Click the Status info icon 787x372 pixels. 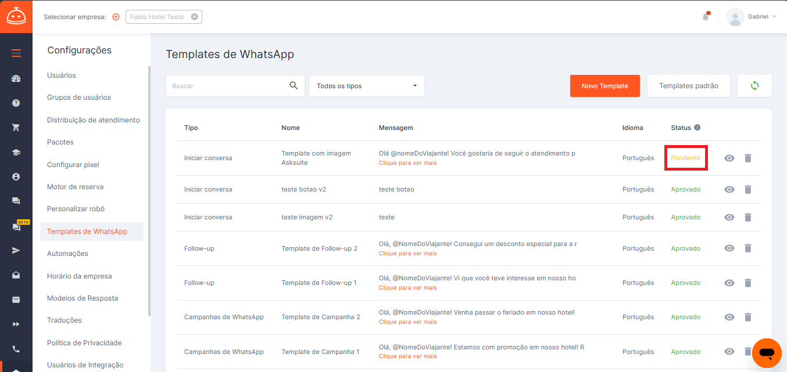coord(697,128)
